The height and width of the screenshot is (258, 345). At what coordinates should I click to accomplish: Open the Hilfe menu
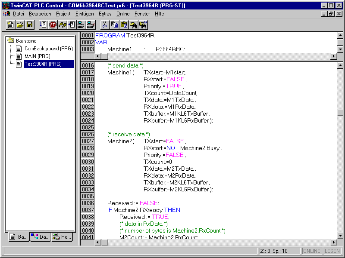coord(159,14)
